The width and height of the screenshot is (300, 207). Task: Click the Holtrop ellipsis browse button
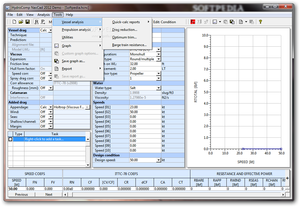(87, 107)
